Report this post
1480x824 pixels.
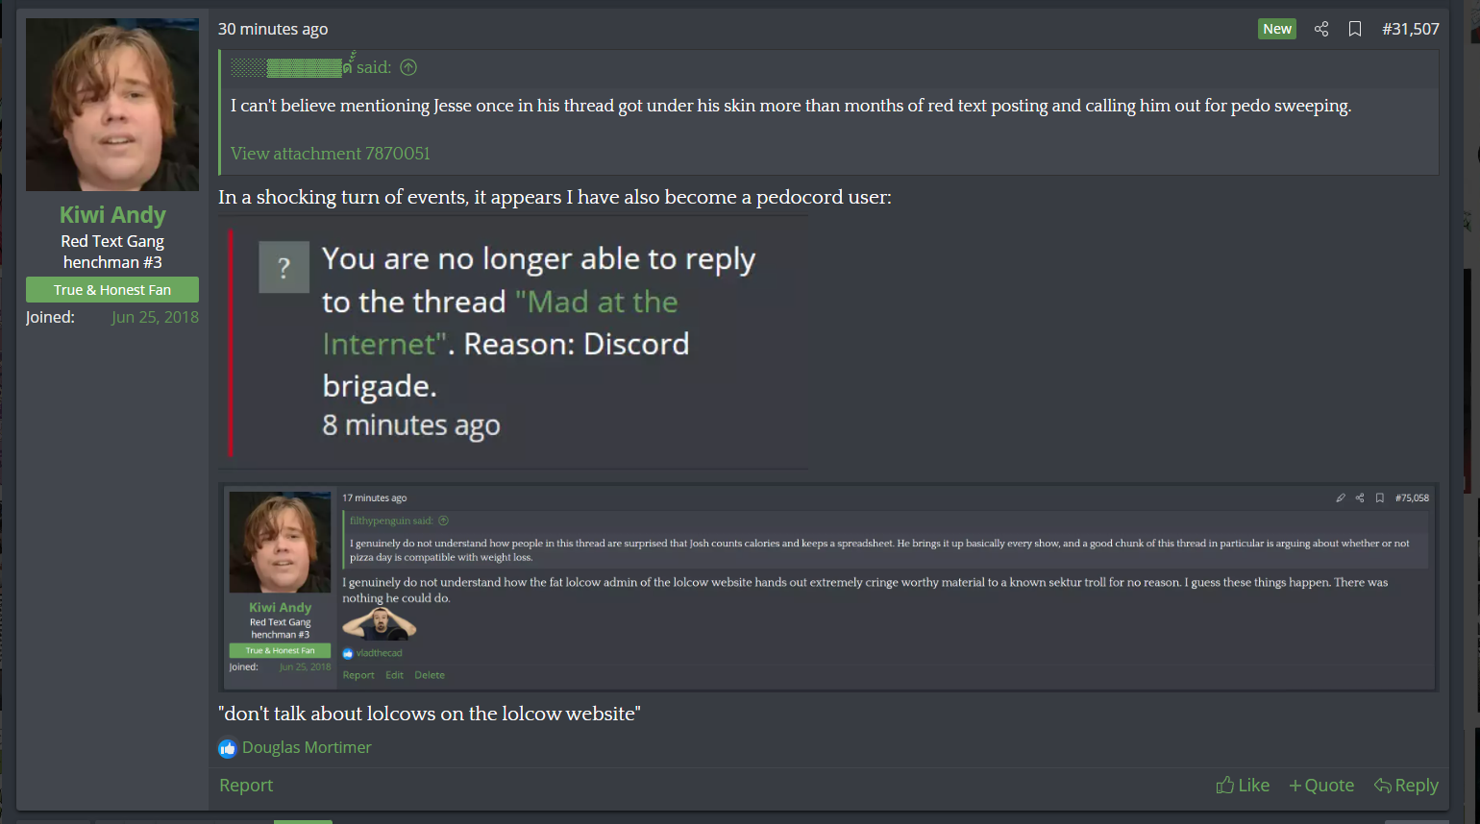[x=246, y=785]
